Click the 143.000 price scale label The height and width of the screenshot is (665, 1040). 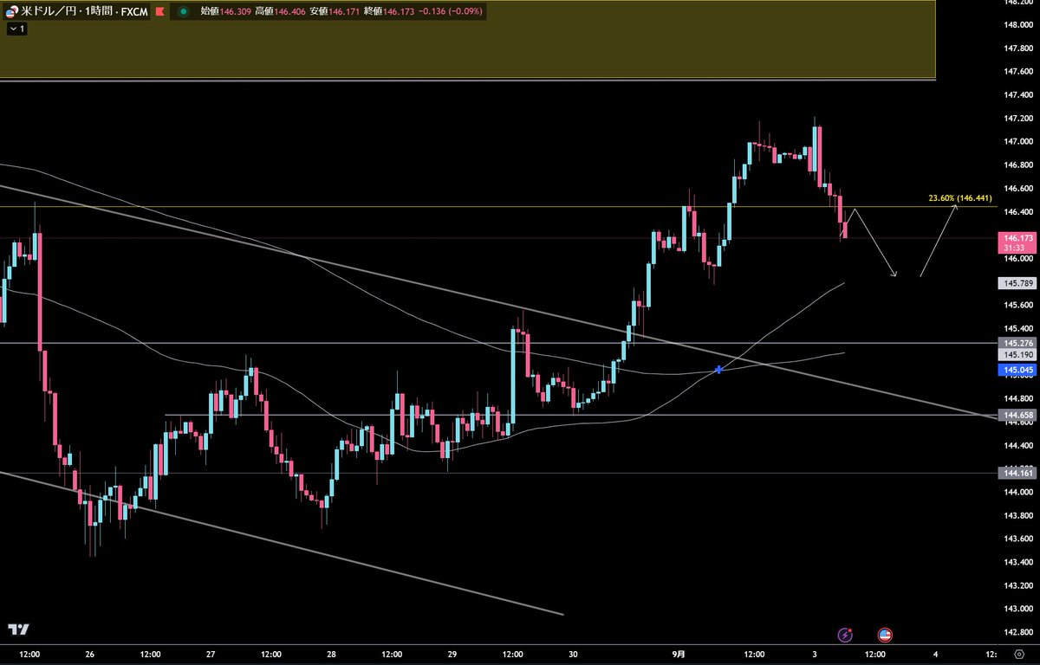pos(1017,609)
